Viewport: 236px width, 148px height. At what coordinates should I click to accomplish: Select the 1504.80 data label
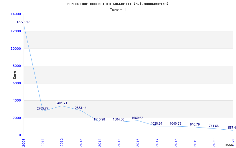click(119, 120)
